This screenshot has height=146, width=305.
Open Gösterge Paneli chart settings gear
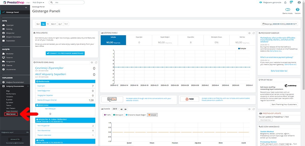tap(249, 33)
